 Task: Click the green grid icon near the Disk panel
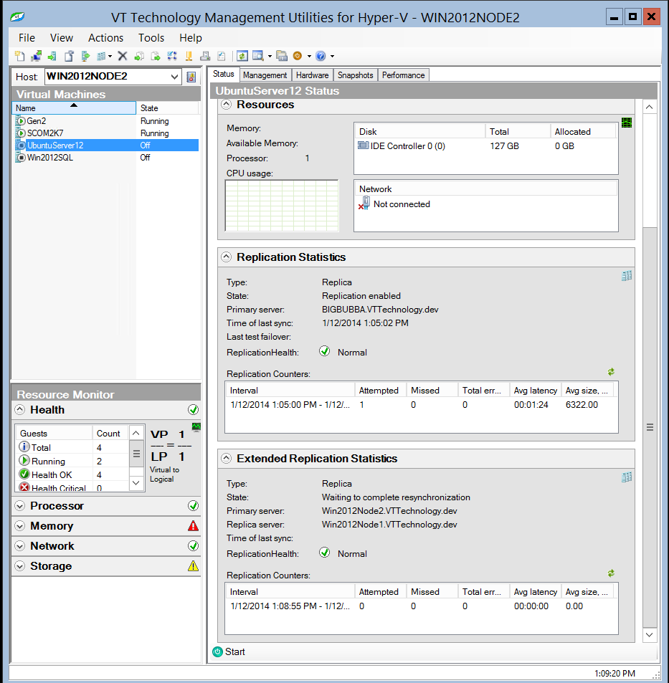tap(626, 123)
